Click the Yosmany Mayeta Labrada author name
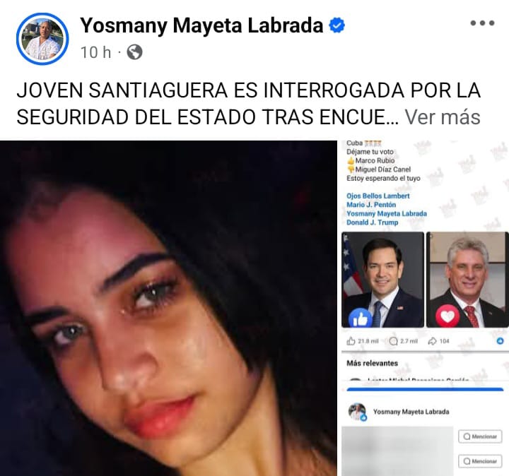 (x=201, y=25)
